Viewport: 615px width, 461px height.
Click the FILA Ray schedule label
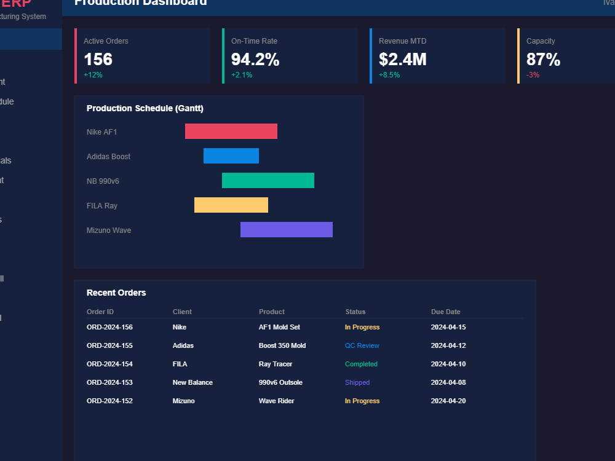point(102,206)
